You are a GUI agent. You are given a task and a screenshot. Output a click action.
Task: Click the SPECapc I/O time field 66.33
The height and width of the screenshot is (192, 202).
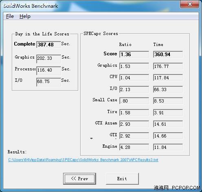(168, 89)
